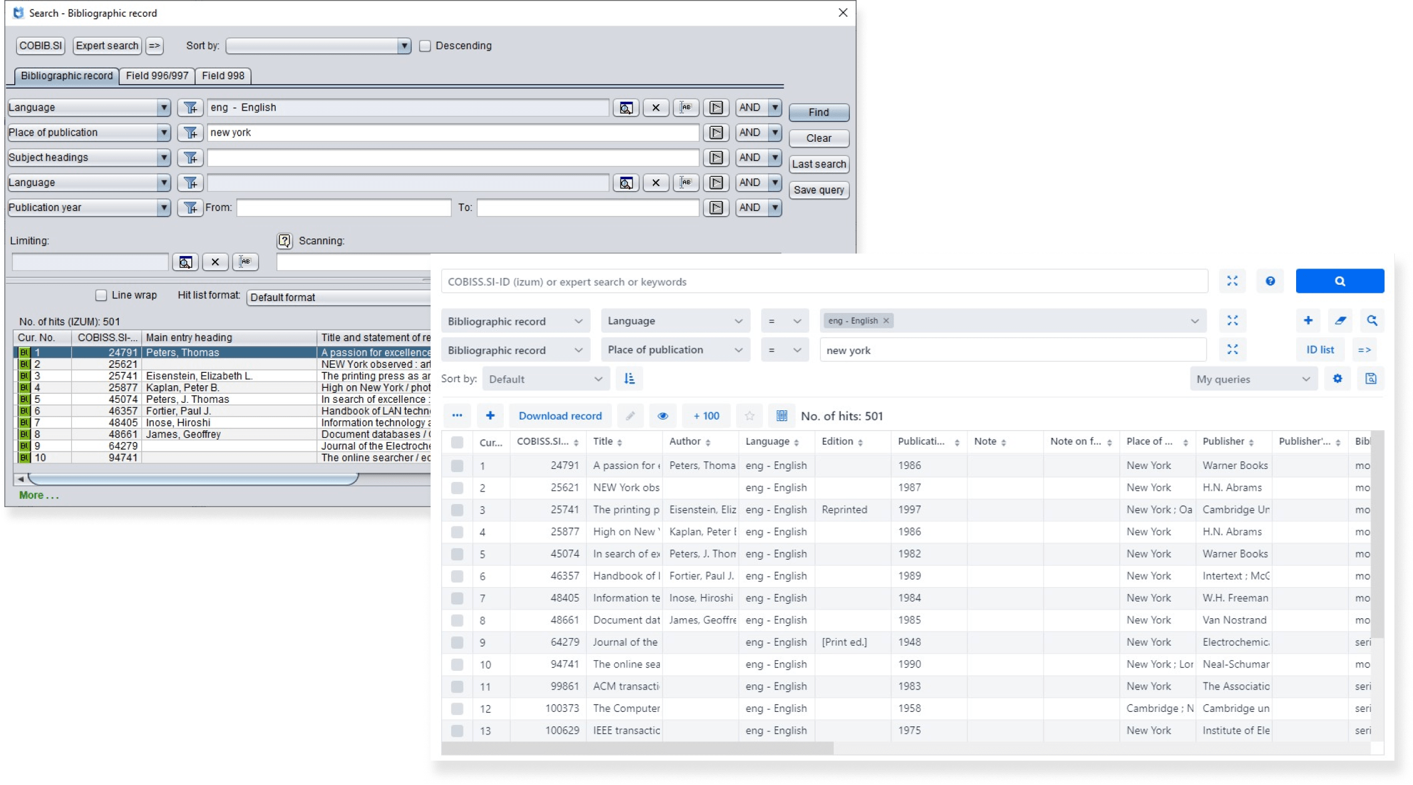Click the Download record button
Viewport: 1413px width, 785px height.
pyautogui.click(x=560, y=416)
